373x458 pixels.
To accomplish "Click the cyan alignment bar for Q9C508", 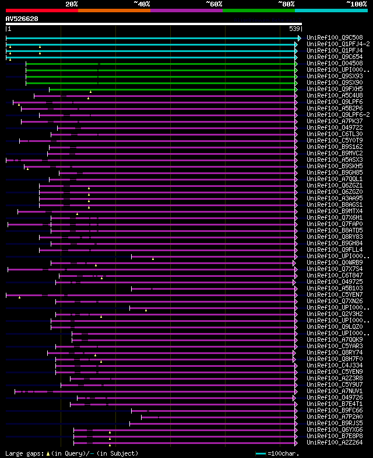I will point(152,39).
